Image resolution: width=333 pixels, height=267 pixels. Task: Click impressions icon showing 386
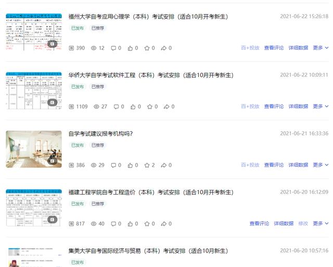click(x=71, y=166)
